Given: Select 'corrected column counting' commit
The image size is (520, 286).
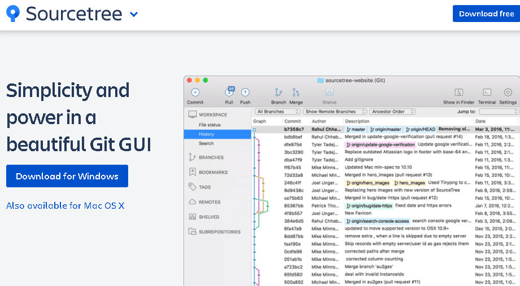Looking at the screenshot, I should point(374,259).
